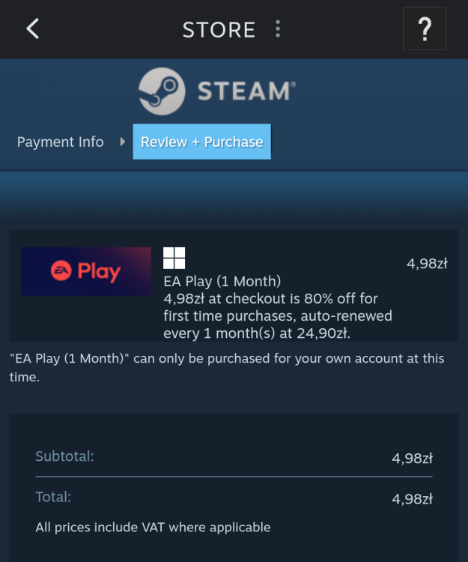Click the 4,98zł item price
The height and width of the screenshot is (562, 468).
point(427,263)
